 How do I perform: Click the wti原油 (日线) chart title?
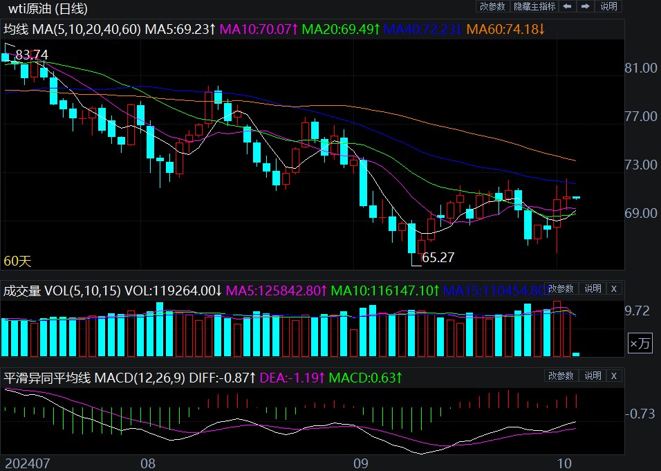(48, 9)
